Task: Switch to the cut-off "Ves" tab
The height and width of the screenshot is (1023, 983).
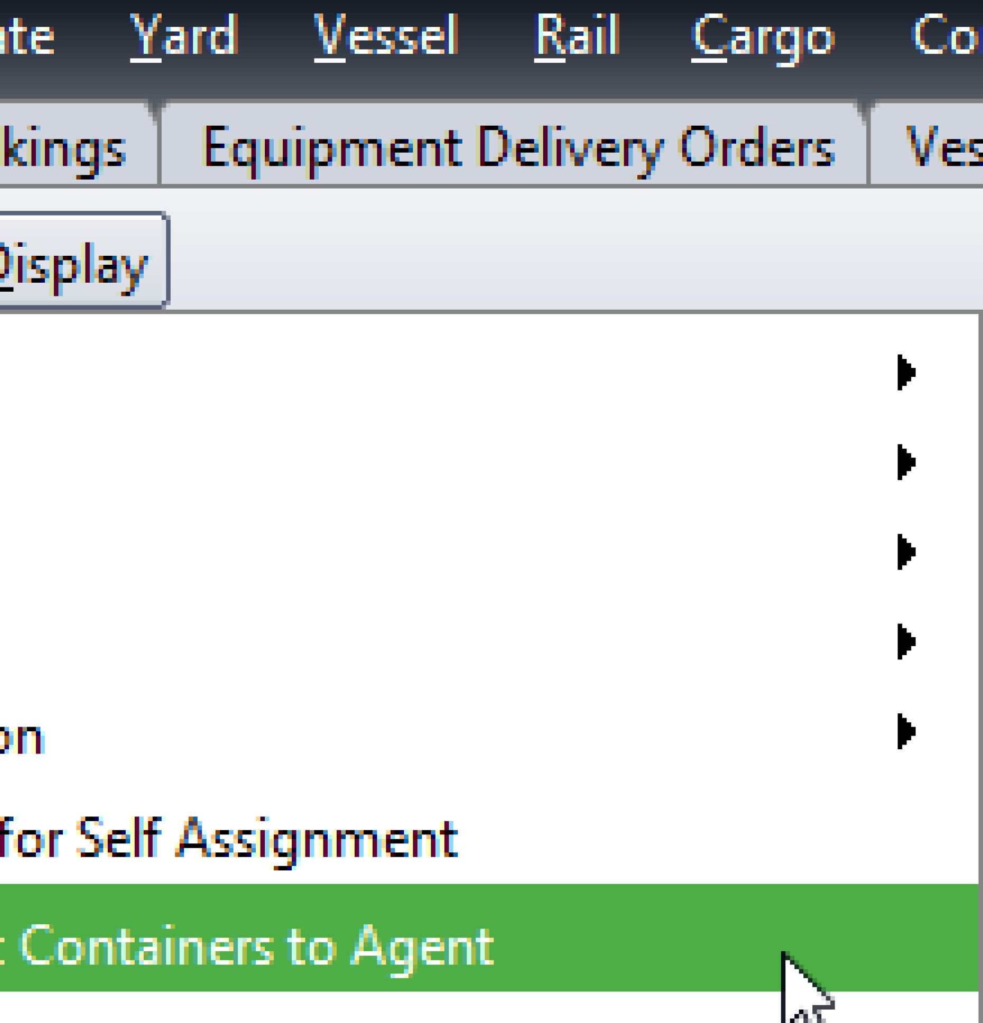Action: tap(943, 148)
